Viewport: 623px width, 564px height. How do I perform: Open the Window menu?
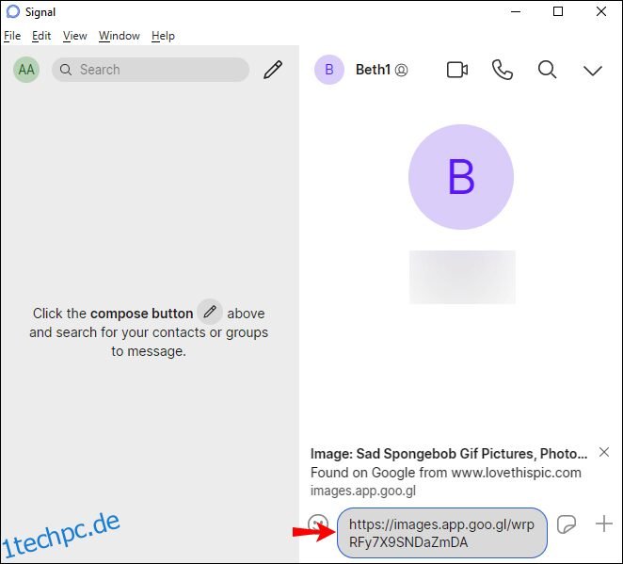tap(120, 36)
